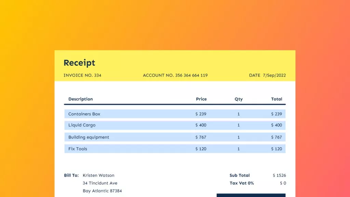Screen dimensions: 350x197
Task: Click the Building equipment item name
Action: pos(89,137)
